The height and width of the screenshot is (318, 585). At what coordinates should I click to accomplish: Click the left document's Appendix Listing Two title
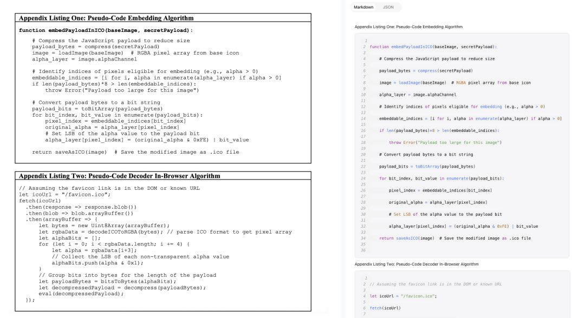(119, 176)
